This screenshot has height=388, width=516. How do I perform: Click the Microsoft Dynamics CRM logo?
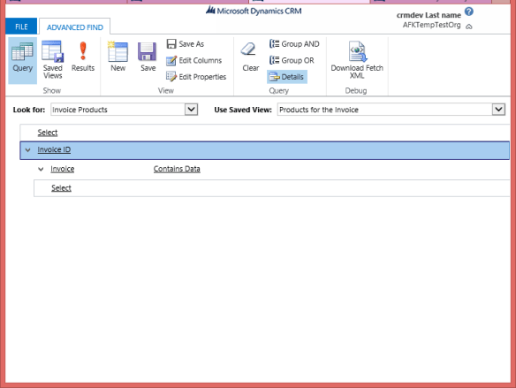pos(254,11)
